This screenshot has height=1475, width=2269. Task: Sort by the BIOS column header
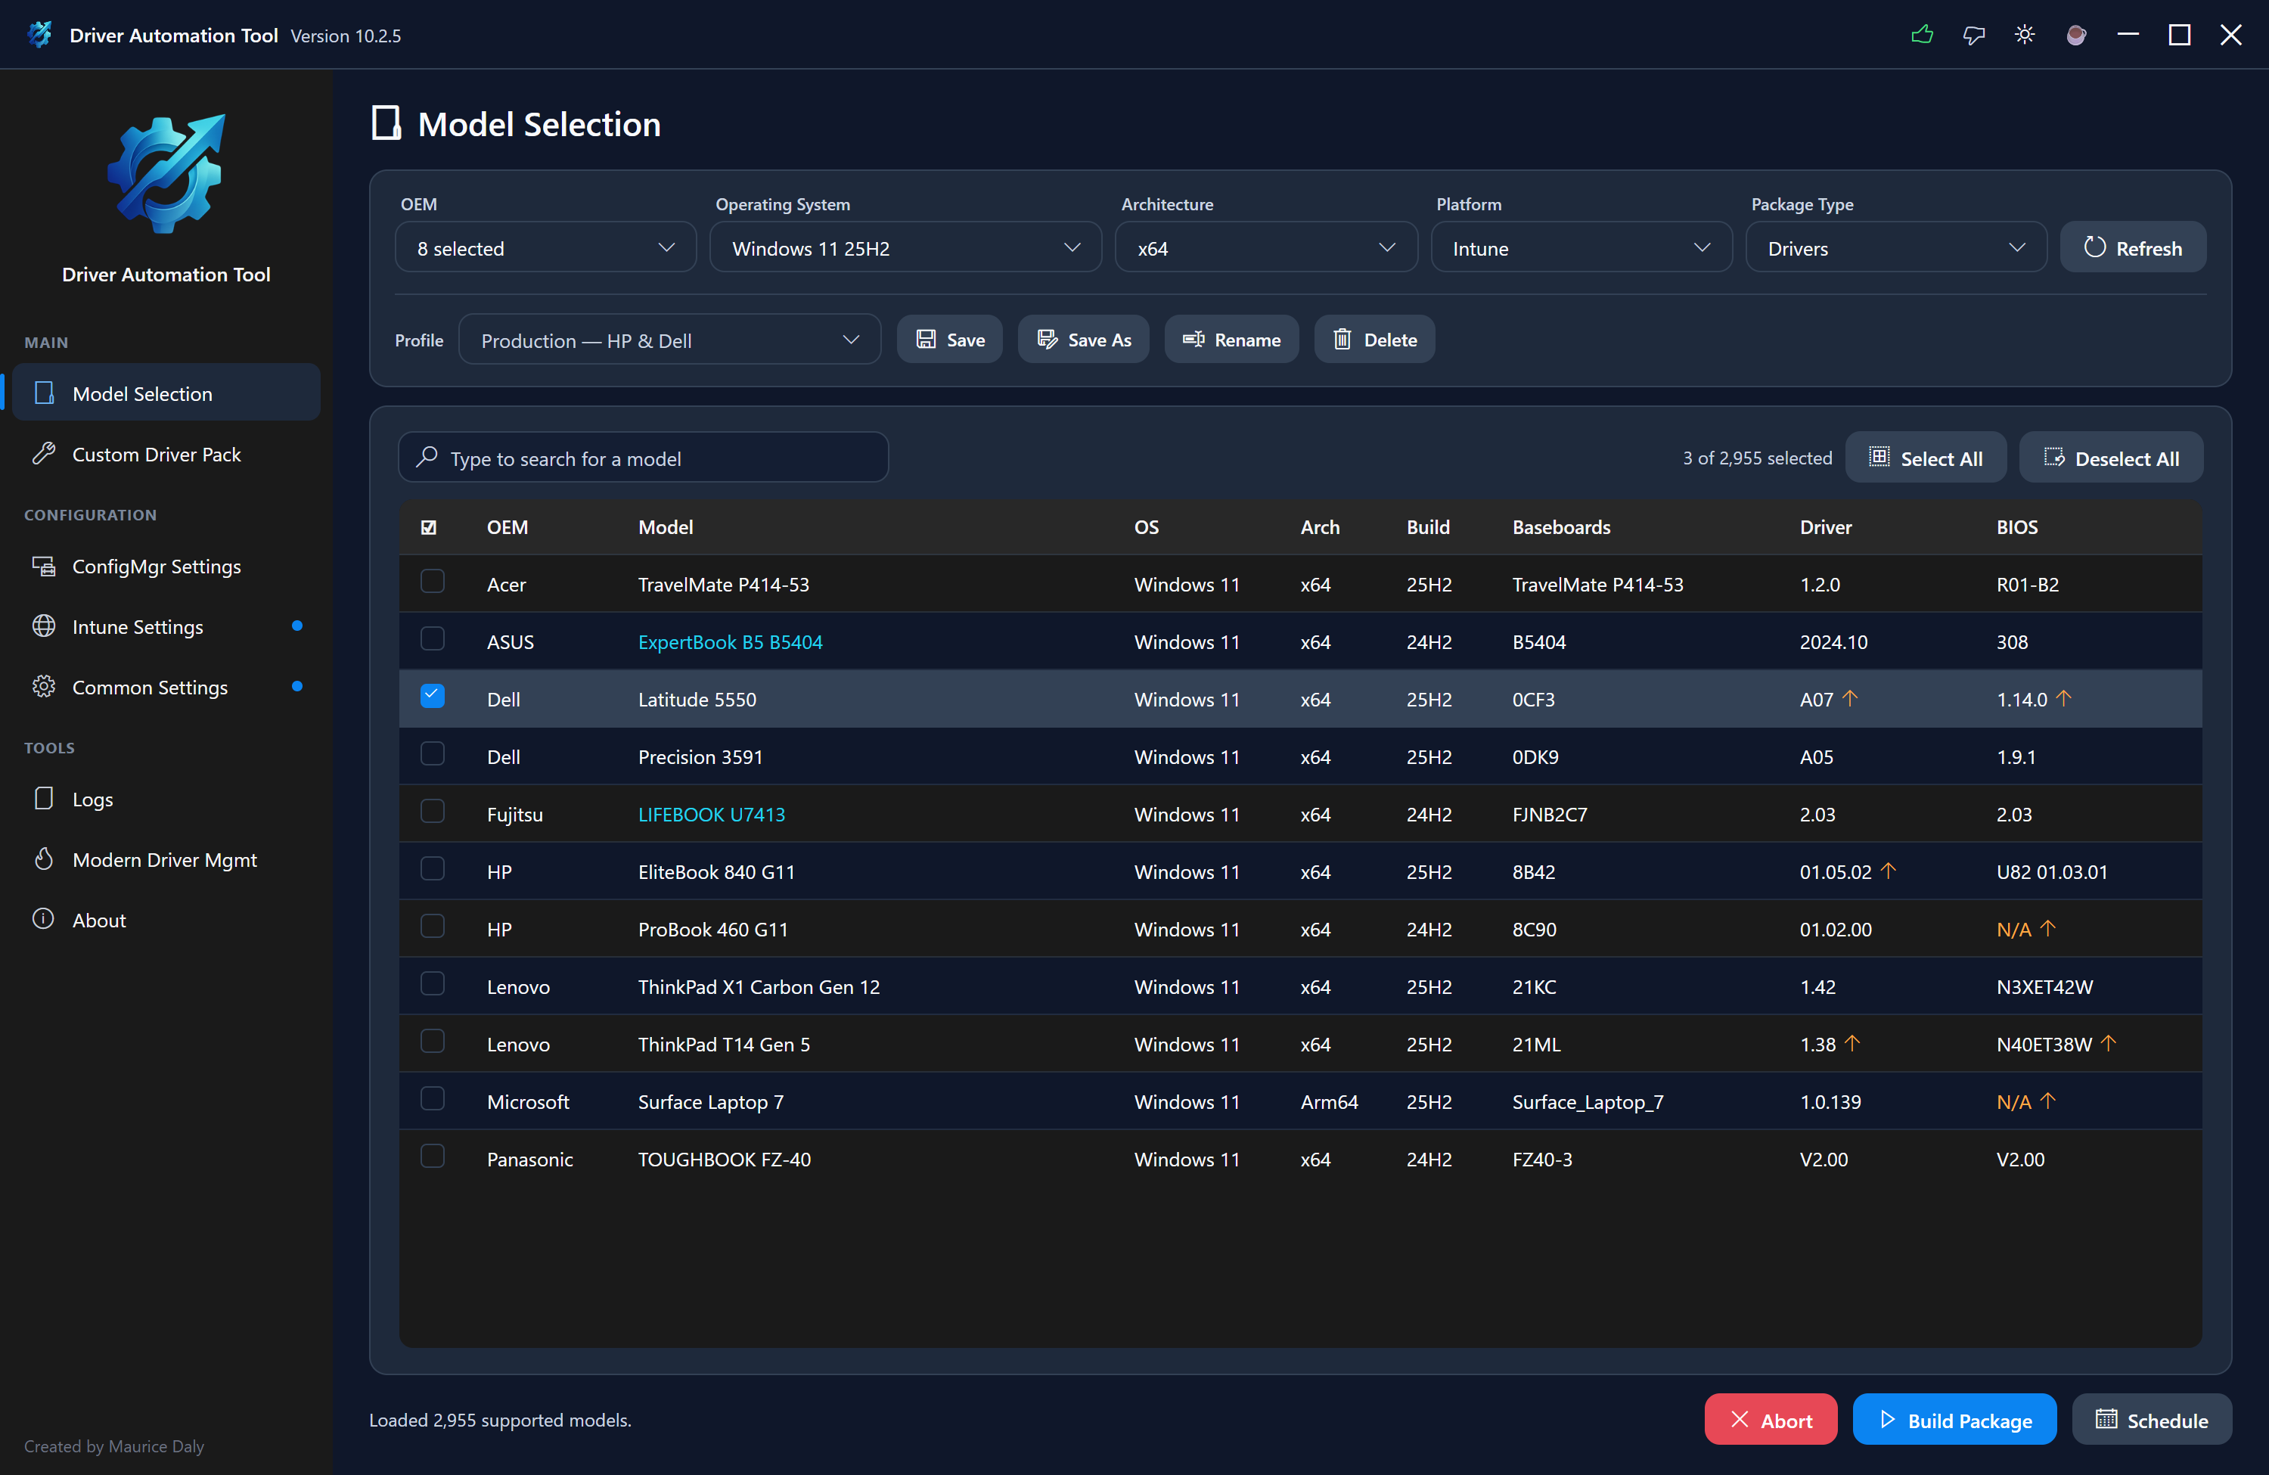click(x=2017, y=527)
